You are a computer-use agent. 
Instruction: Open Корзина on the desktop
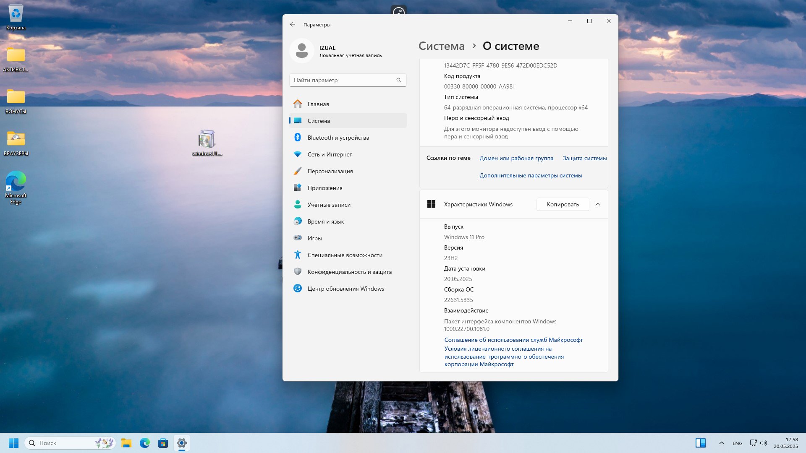pos(16,18)
